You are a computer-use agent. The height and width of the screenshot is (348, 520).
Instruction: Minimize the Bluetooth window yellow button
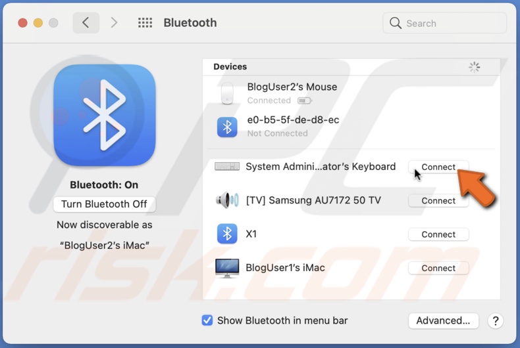(x=38, y=23)
